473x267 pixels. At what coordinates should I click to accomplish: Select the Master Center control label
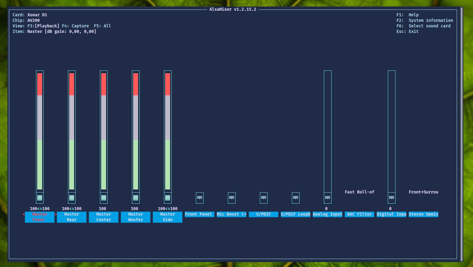[x=104, y=217]
